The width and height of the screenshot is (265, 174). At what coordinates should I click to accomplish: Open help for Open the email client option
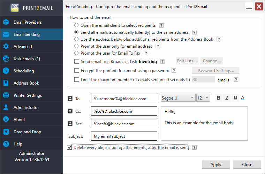(x=161, y=25)
